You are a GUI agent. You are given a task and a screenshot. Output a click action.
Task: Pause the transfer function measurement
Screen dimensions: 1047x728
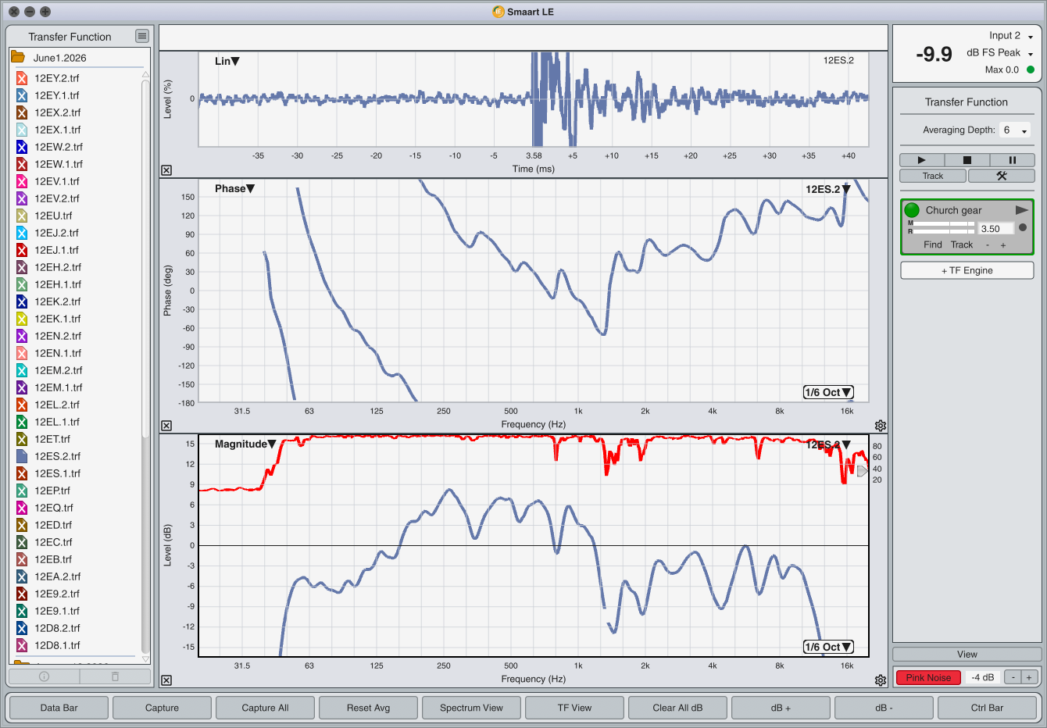1013,160
